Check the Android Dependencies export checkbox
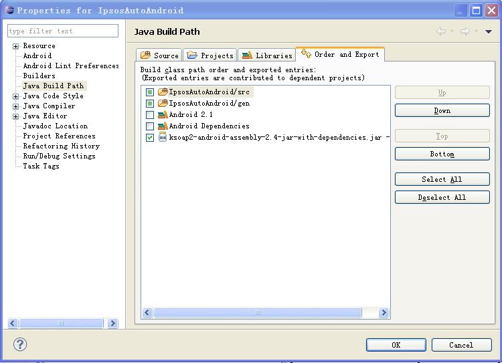This screenshot has width=502, height=363. [149, 126]
